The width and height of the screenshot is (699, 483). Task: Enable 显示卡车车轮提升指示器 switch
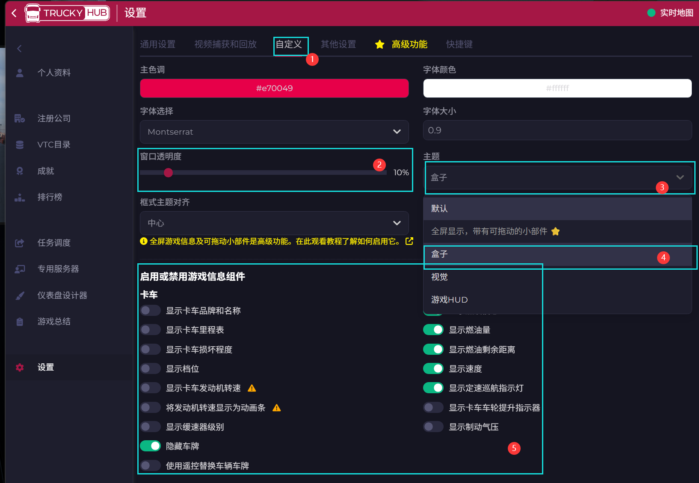[x=433, y=408]
